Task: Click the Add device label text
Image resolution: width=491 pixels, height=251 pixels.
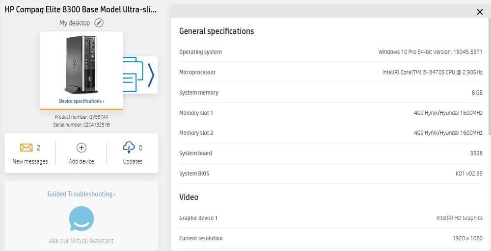Action: click(82, 161)
